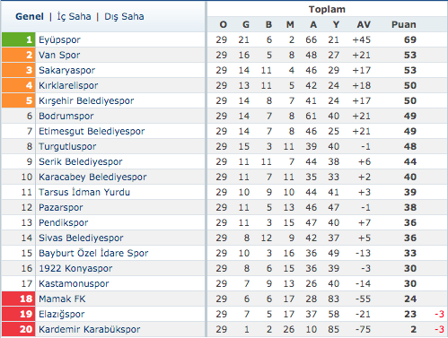Select Kırşehir Belediyespor in the standings
Screen dimensions: 448x338
[x=86, y=100]
